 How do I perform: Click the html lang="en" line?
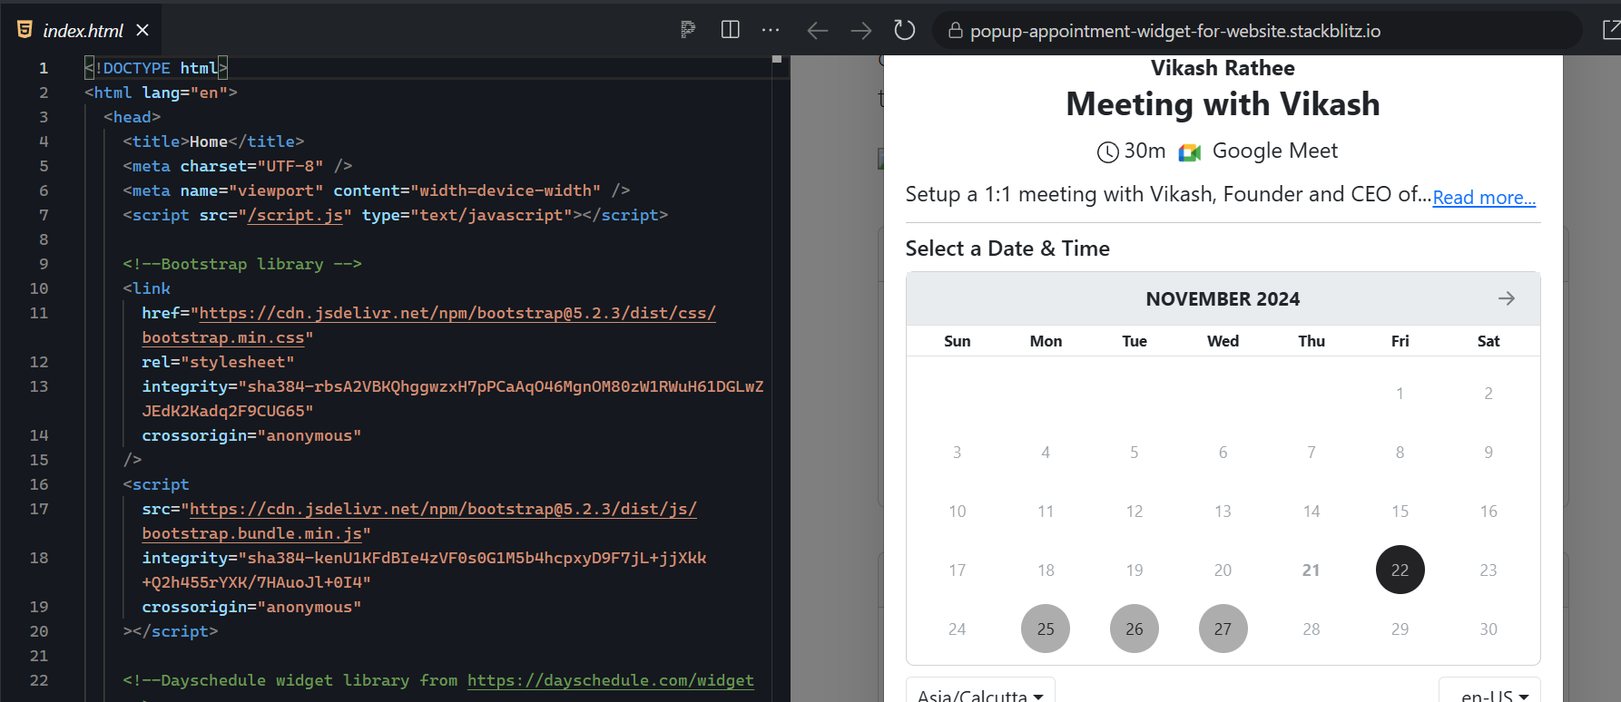[161, 93]
